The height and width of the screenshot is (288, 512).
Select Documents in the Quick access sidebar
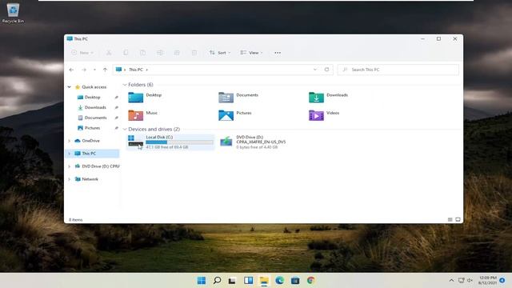[x=95, y=118]
